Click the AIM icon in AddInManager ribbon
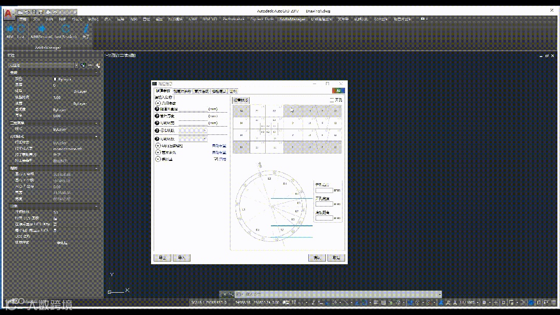Image resolution: width=560 pixels, height=315 pixels. [10, 29]
